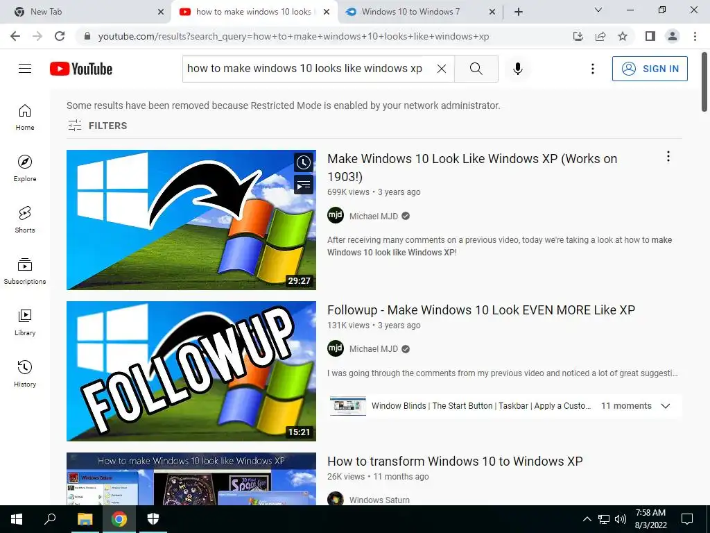The height and width of the screenshot is (533, 710).
Task: Click Michael MJD avatar on Followup result
Action: tap(336, 348)
